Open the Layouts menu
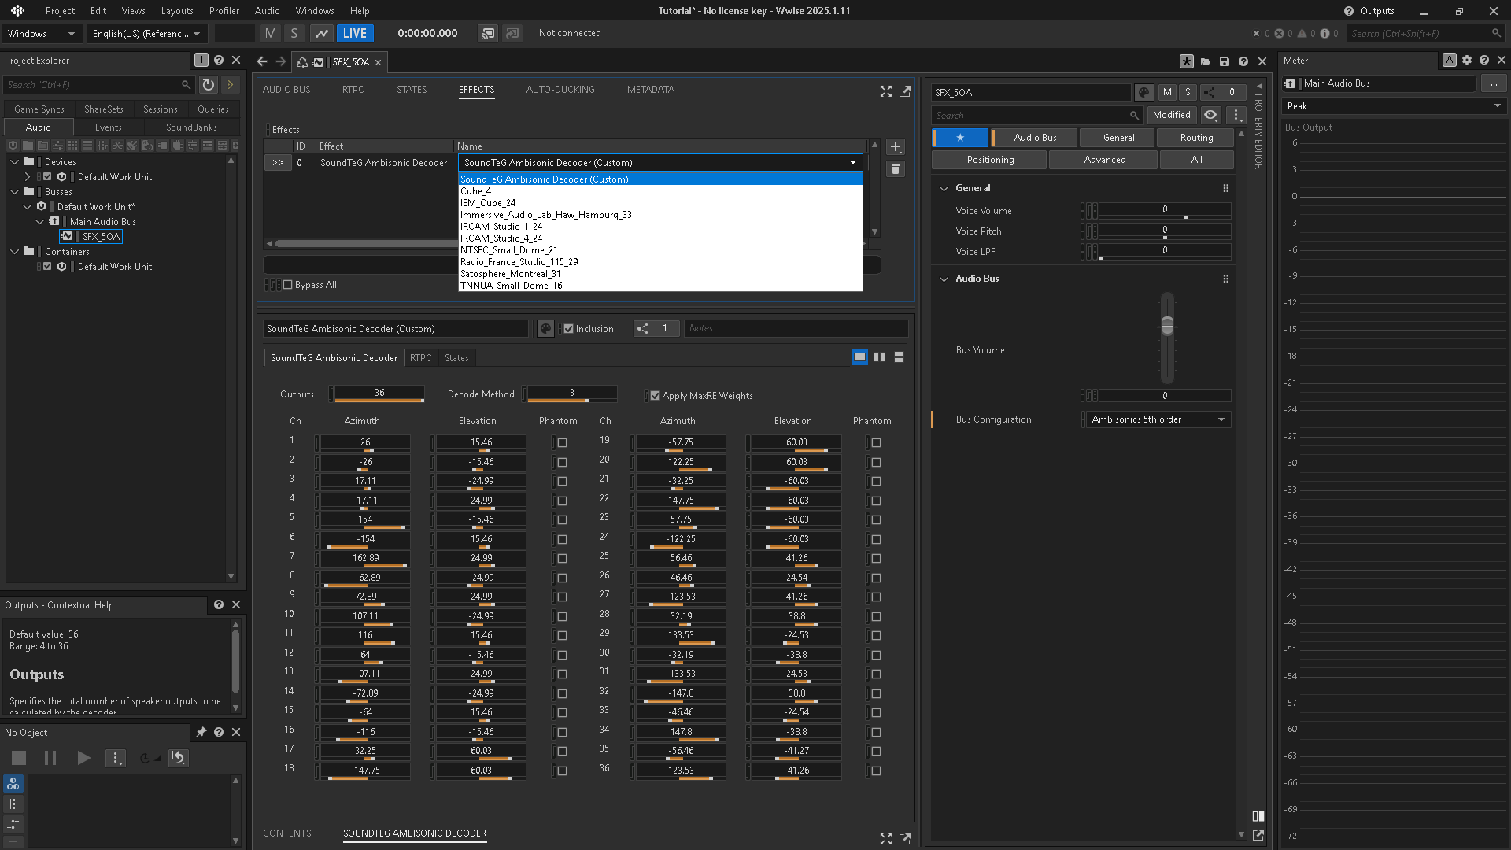The height and width of the screenshot is (850, 1511). [x=177, y=11]
